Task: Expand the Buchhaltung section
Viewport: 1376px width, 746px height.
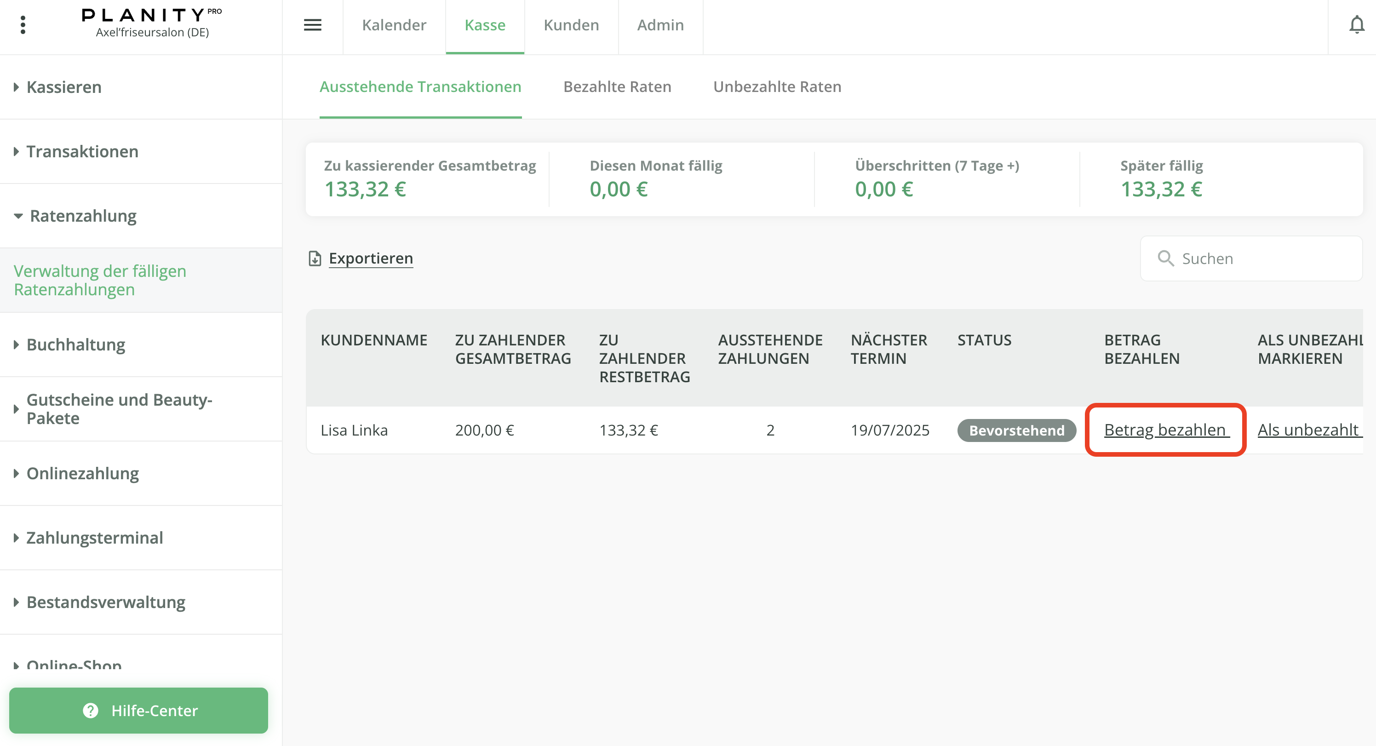Action: click(75, 344)
